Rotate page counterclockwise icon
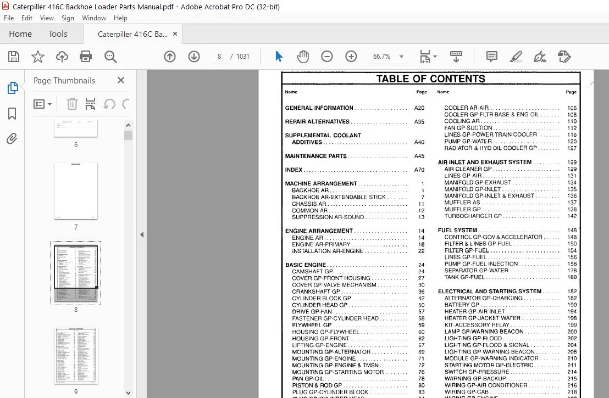The width and height of the screenshot is (609, 398). pos(109,104)
